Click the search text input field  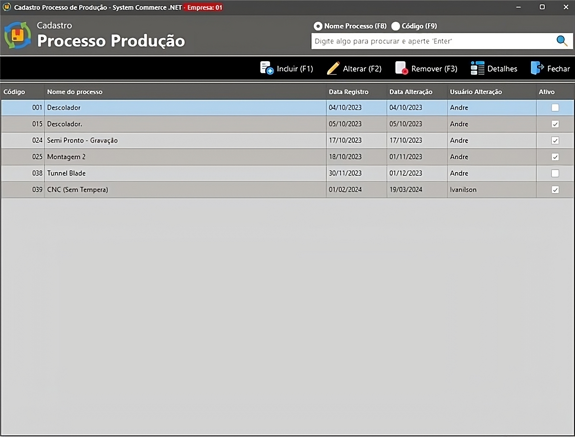pyautogui.click(x=431, y=41)
